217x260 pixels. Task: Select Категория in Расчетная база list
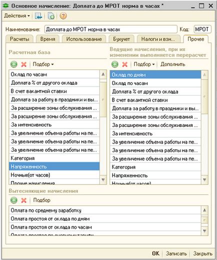click(x=54, y=158)
